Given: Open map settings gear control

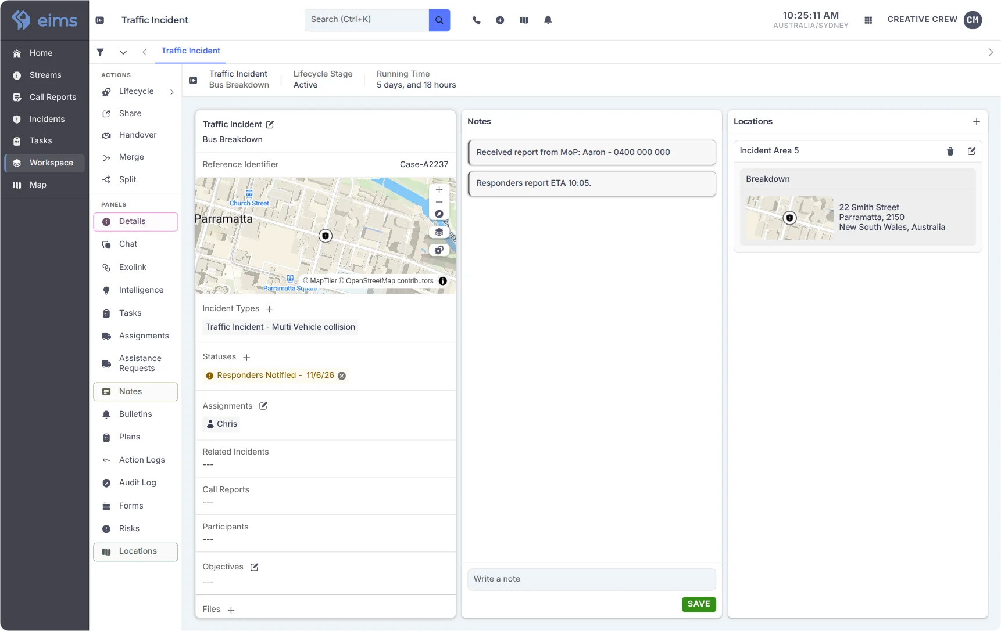Looking at the screenshot, I should click(439, 250).
